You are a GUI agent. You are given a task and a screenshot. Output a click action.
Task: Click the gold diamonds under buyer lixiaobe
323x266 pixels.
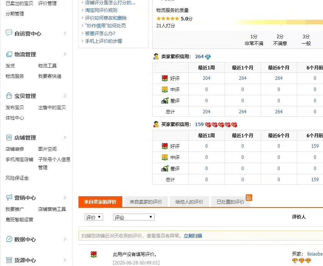(301, 261)
